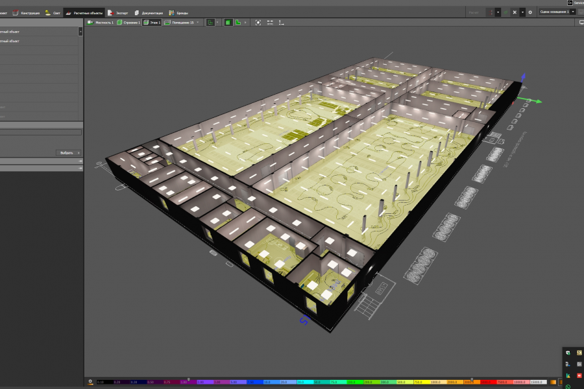This screenshot has width=584, height=389.
Task: Open dropdown beside crossed tools icon
Action: 522,12
